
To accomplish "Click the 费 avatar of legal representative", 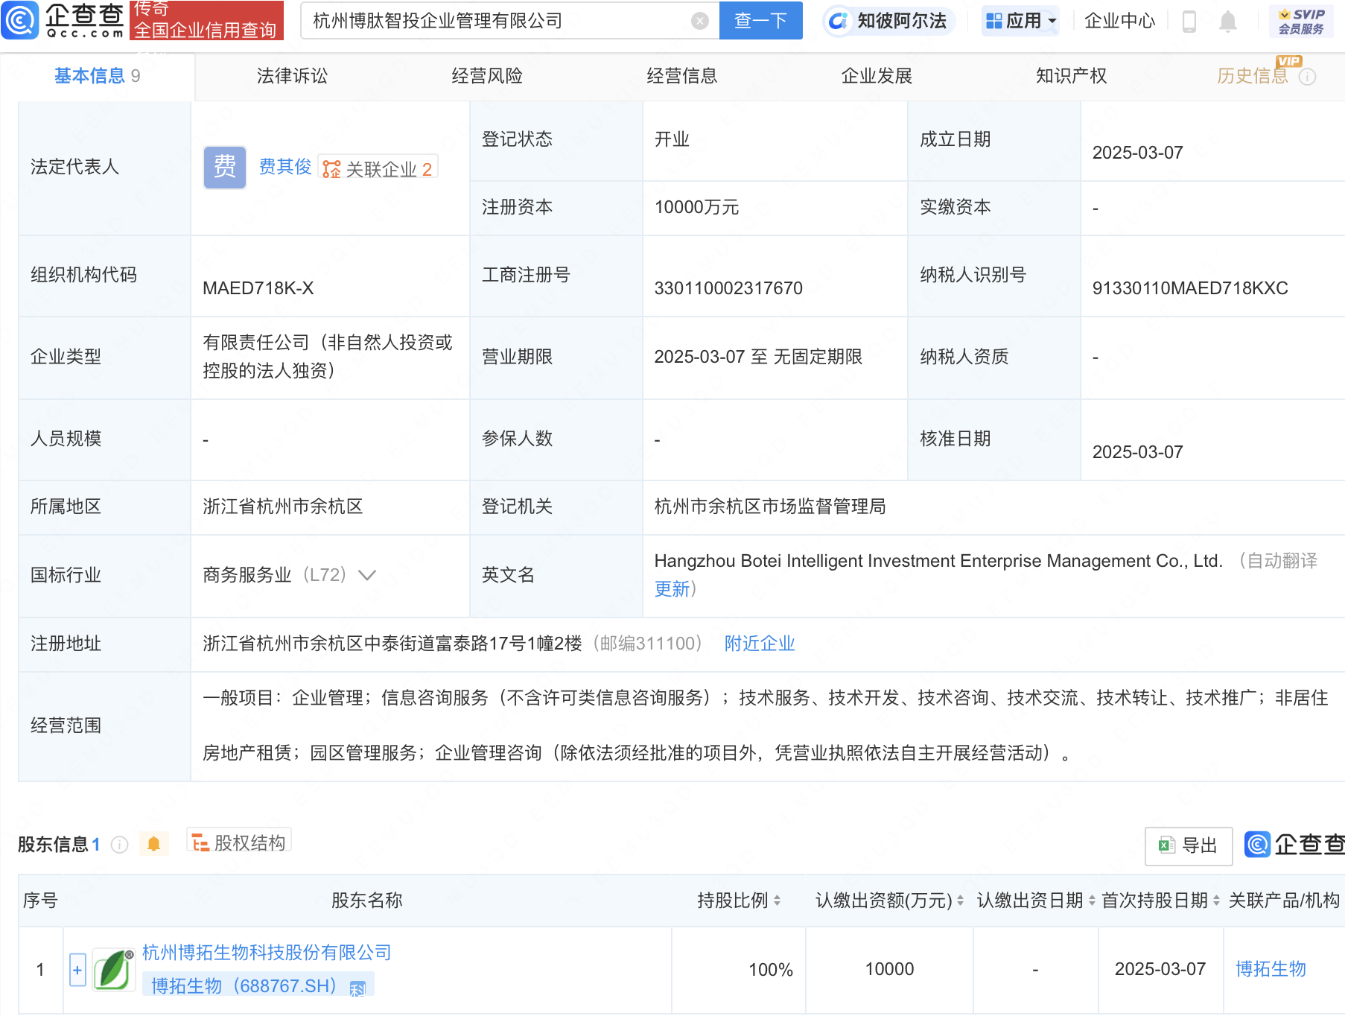I will point(225,167).
